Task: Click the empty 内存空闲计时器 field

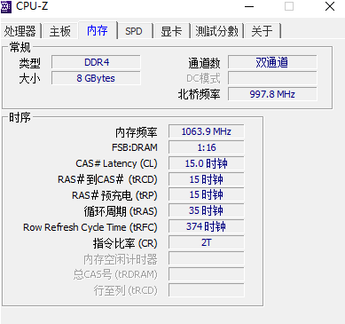Action: [207, 258]
